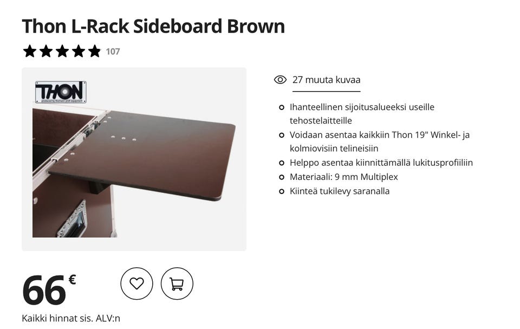The width and height of the screenshot is (520, 329).
Task: Click the 66 € price
Action: (x=49, y=290)
